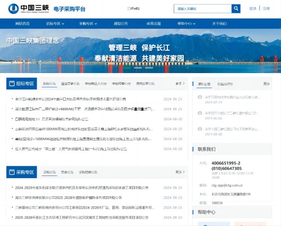Expand 帮助中心 dropdown in navigation bar
This screenshot has height=226, width=281.
[x=187, y=24]
